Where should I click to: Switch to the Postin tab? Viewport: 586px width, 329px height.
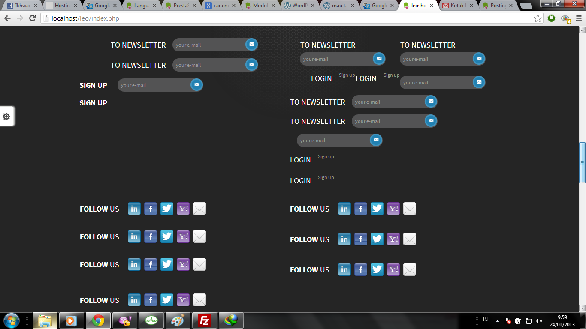(x=498, y=6)
